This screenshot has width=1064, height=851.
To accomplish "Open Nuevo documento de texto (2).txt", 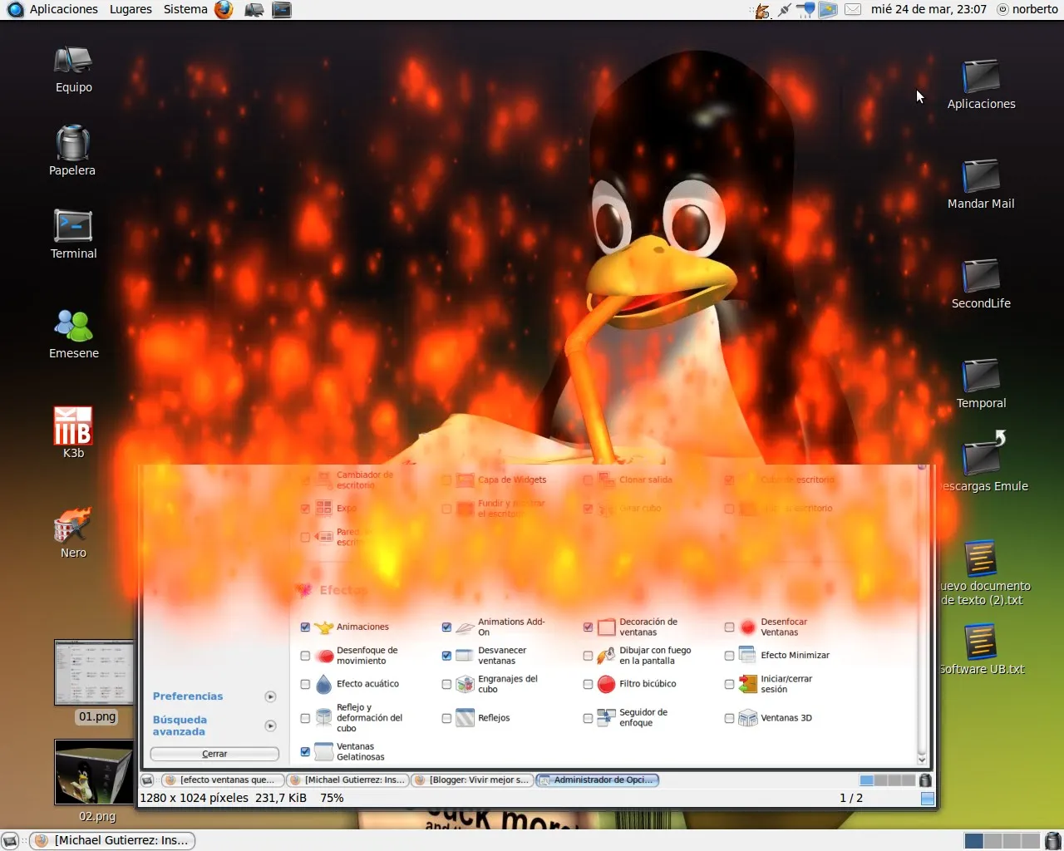I will tap(981, 558).
